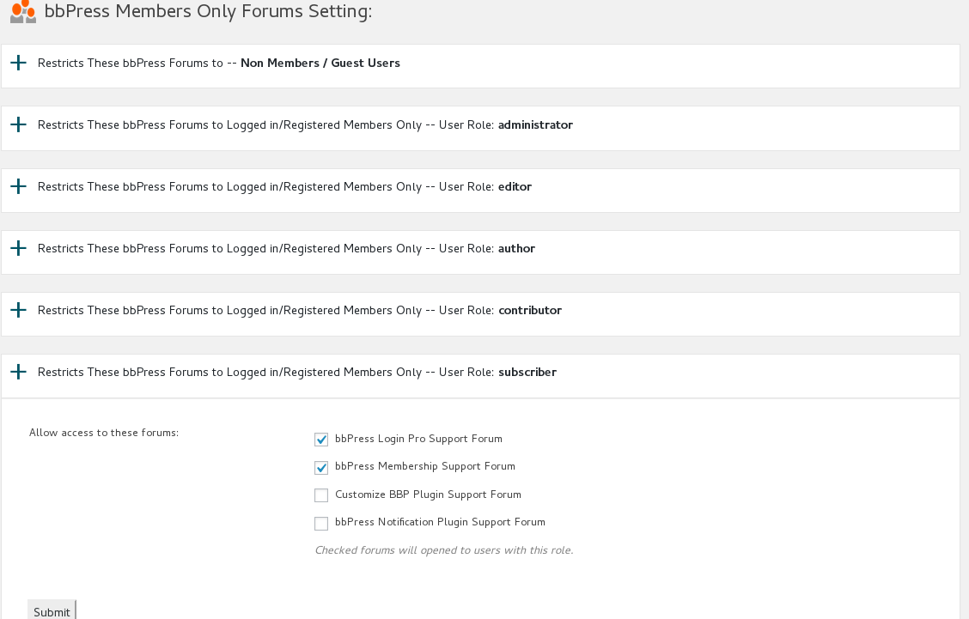969x619 pixels.
Task: Expand the Non Members / Guest Users plus icon
Action: pos(18,63)
